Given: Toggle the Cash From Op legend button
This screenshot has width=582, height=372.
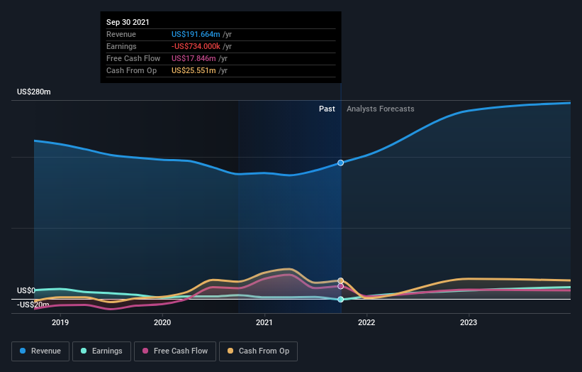Looking at the screenshot, I should (x=258, y=351).
